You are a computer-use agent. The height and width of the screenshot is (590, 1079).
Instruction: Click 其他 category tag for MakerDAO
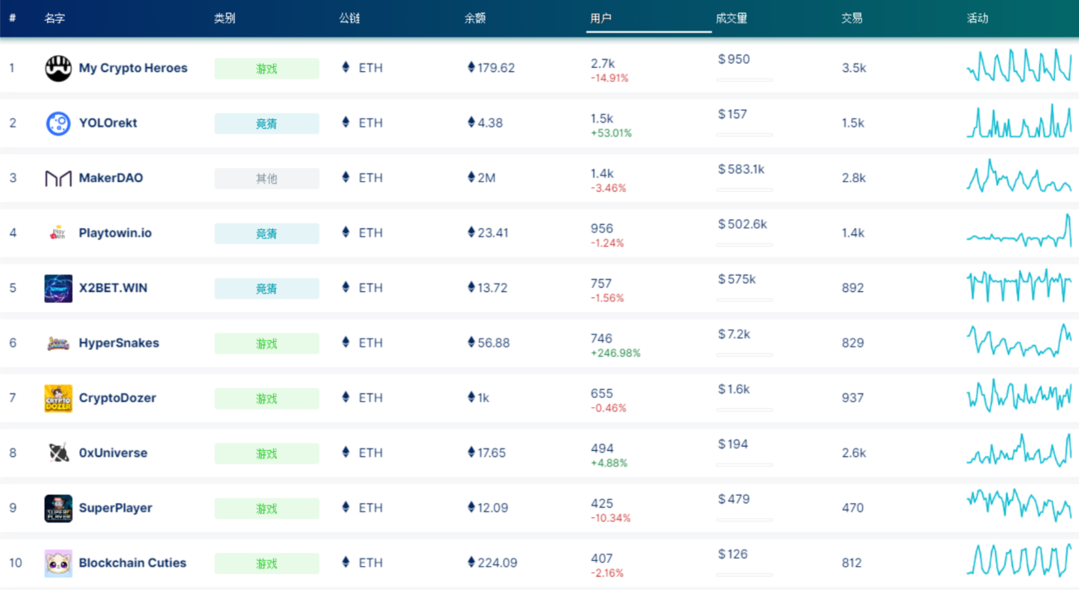click(266, 179)
